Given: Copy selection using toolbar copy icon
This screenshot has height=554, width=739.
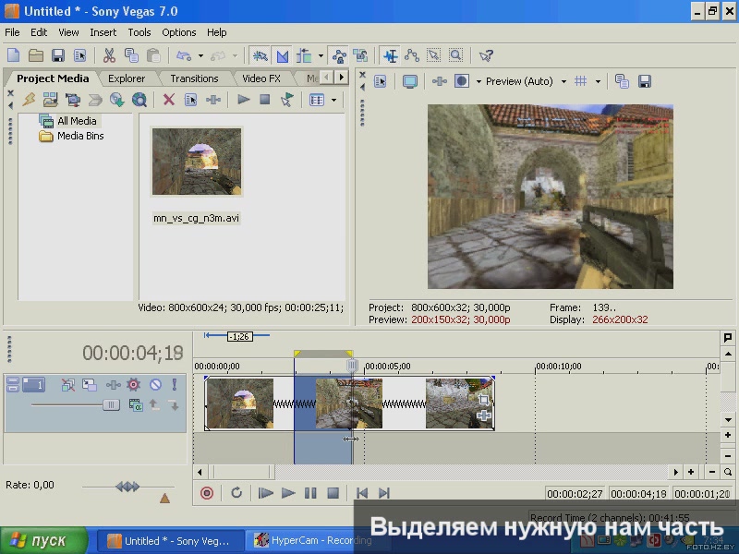Looking at the screenshot, I should [x=131, y=55].
